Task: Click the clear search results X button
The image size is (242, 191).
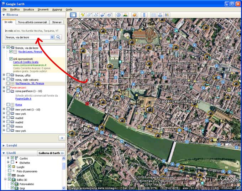Action: click(62, 138)
